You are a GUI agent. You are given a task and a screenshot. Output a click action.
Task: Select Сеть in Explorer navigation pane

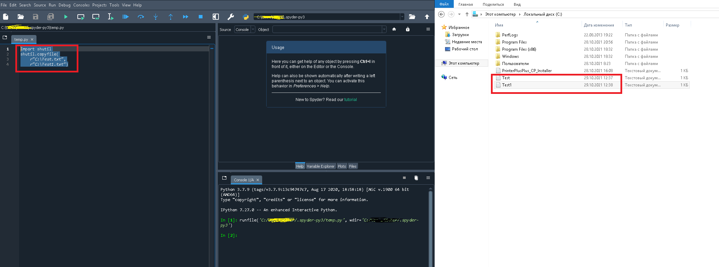tap(453, 78)
